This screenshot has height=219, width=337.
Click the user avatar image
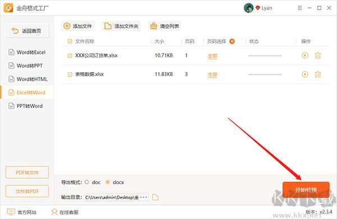pyautogui.click(x=248, y=8)
